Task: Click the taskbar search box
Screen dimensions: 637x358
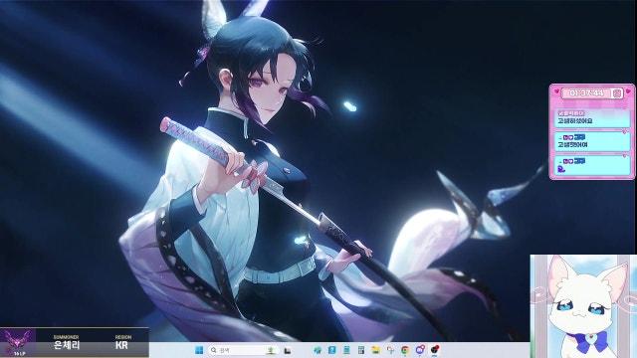Action: point(244,350)
